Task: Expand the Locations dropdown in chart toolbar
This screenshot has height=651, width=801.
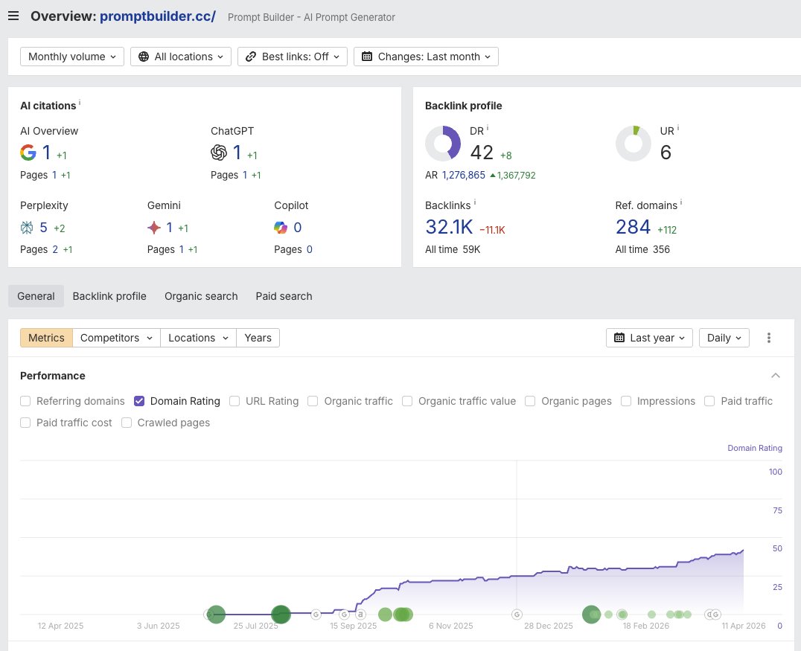Action: coord(198,338)
